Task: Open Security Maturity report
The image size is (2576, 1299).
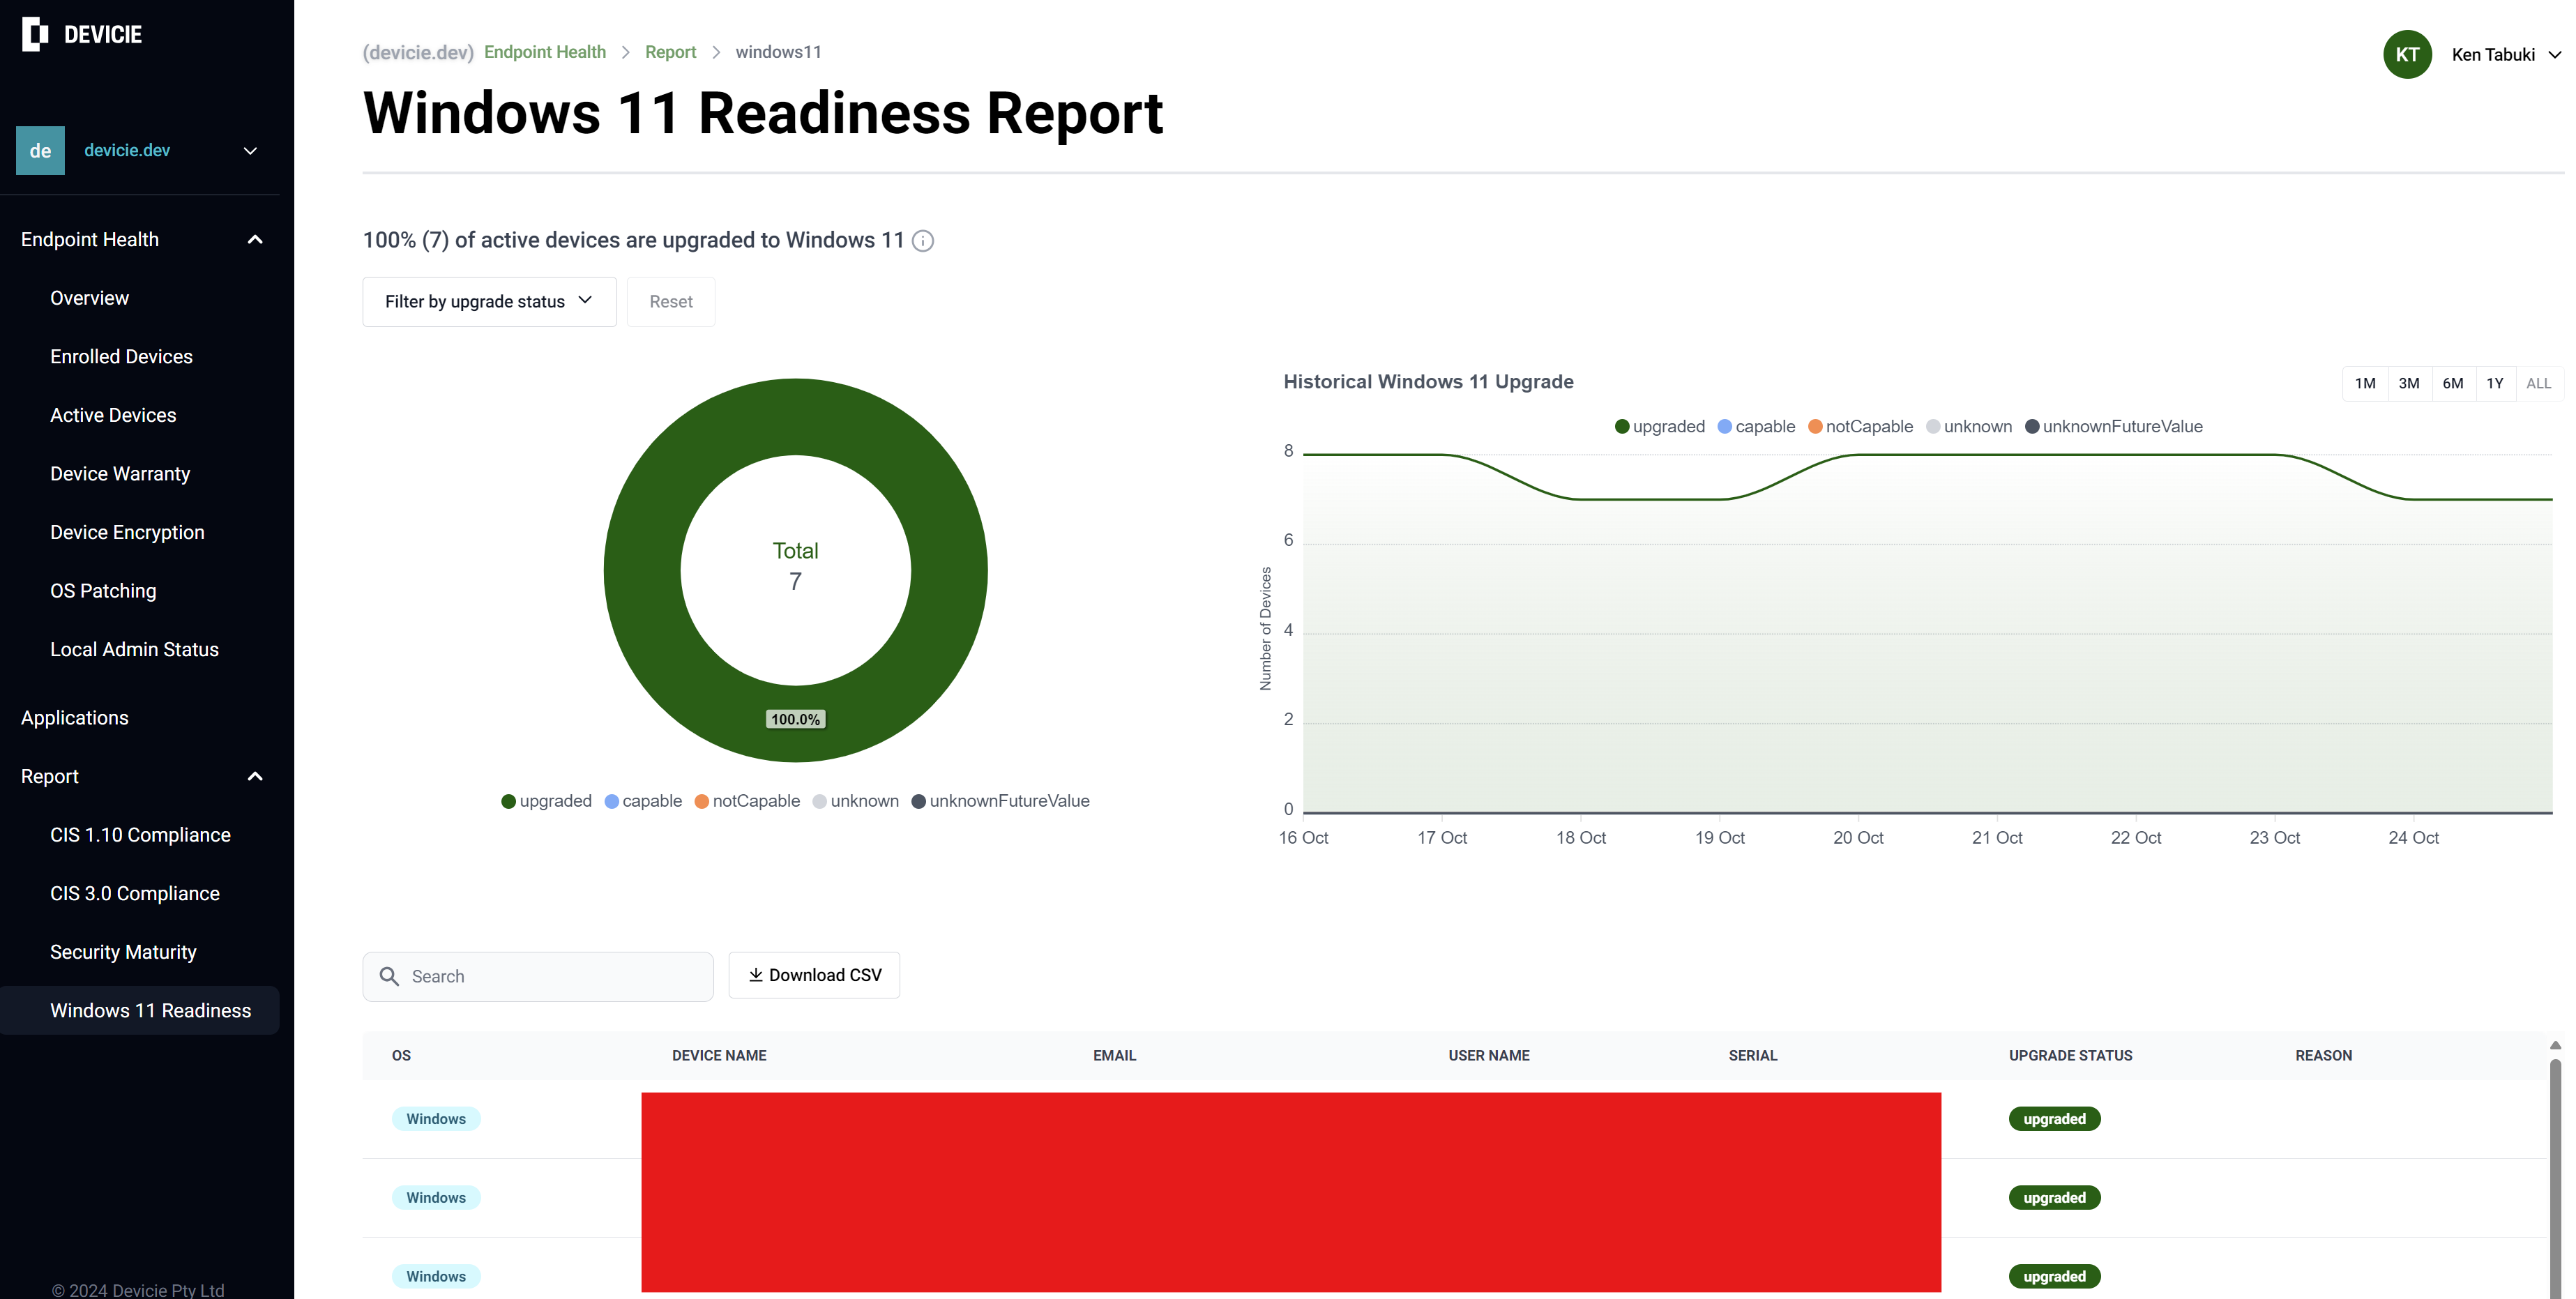Action: 123,952
